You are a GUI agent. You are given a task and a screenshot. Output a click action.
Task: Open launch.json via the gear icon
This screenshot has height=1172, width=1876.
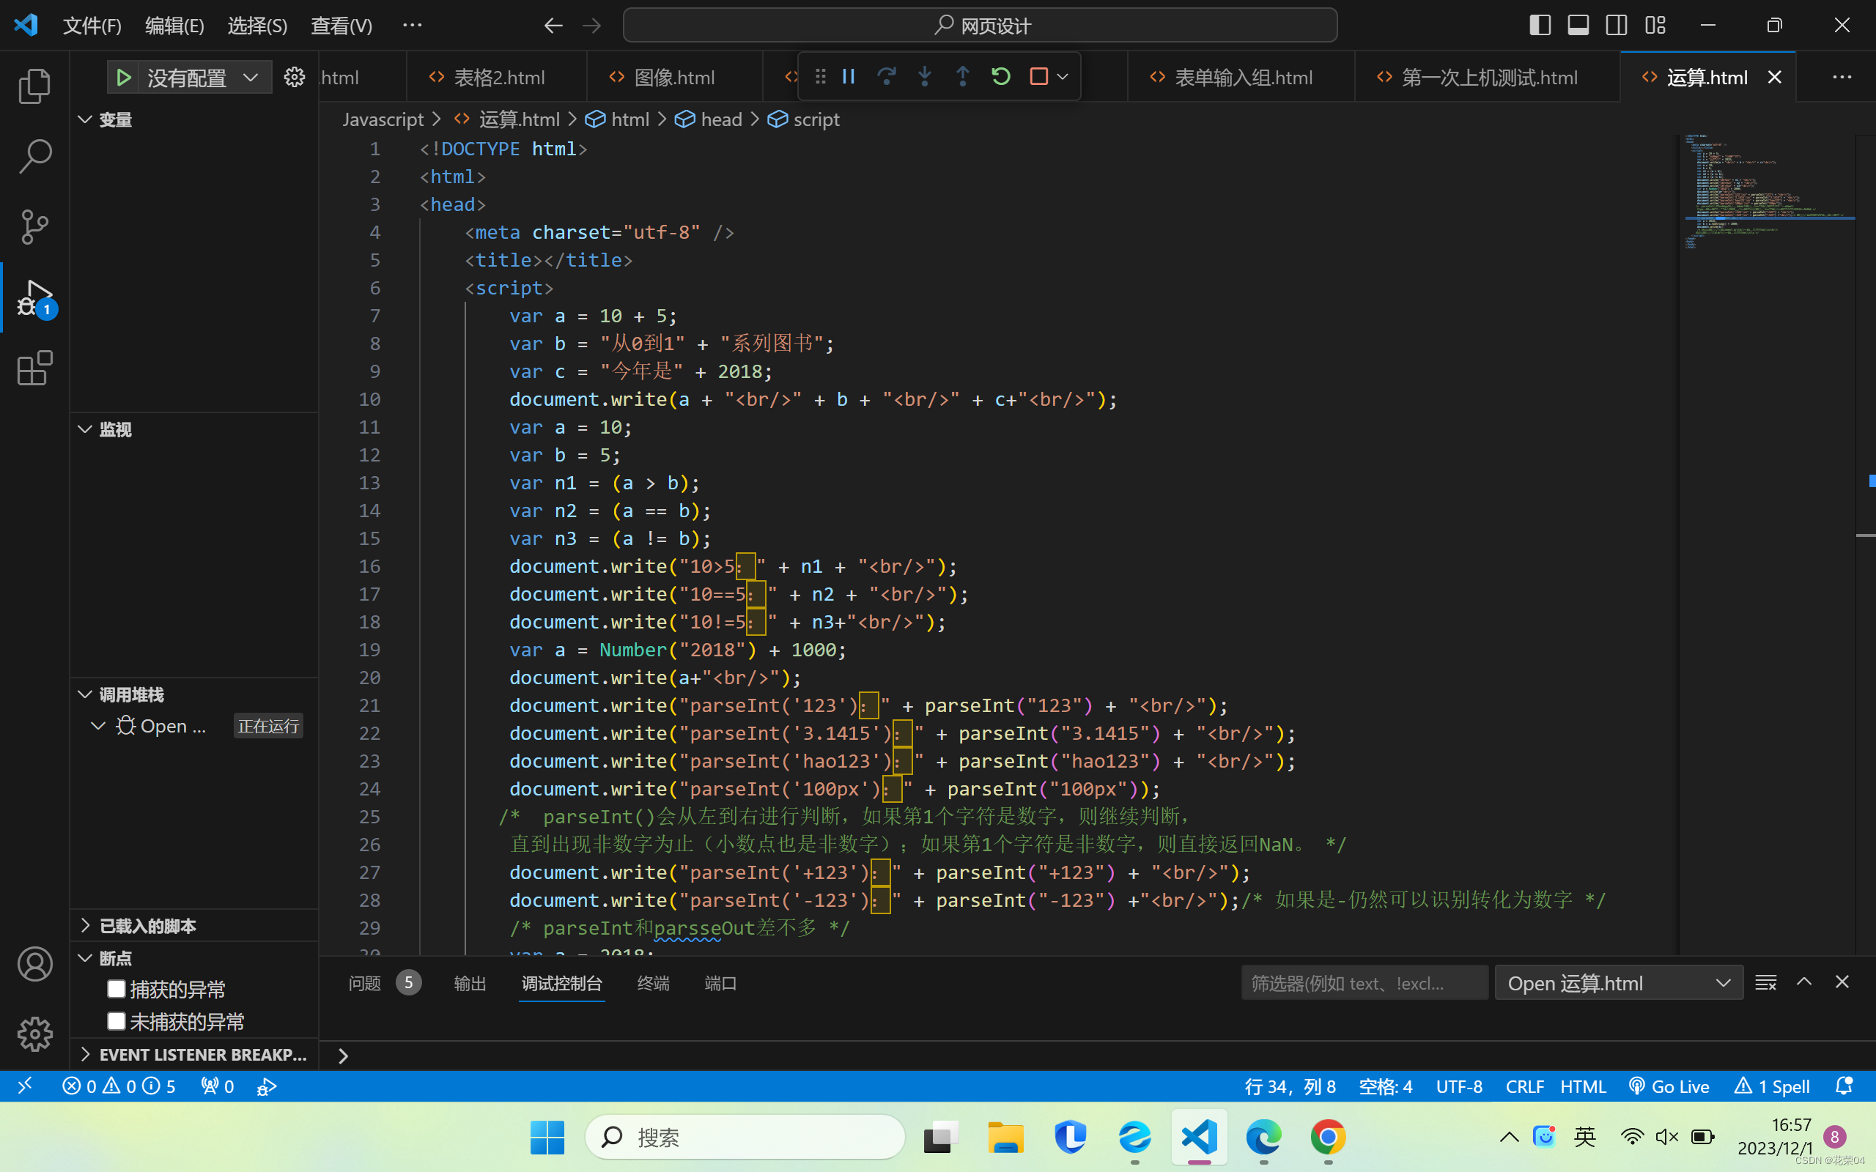(x=295, y=77)
